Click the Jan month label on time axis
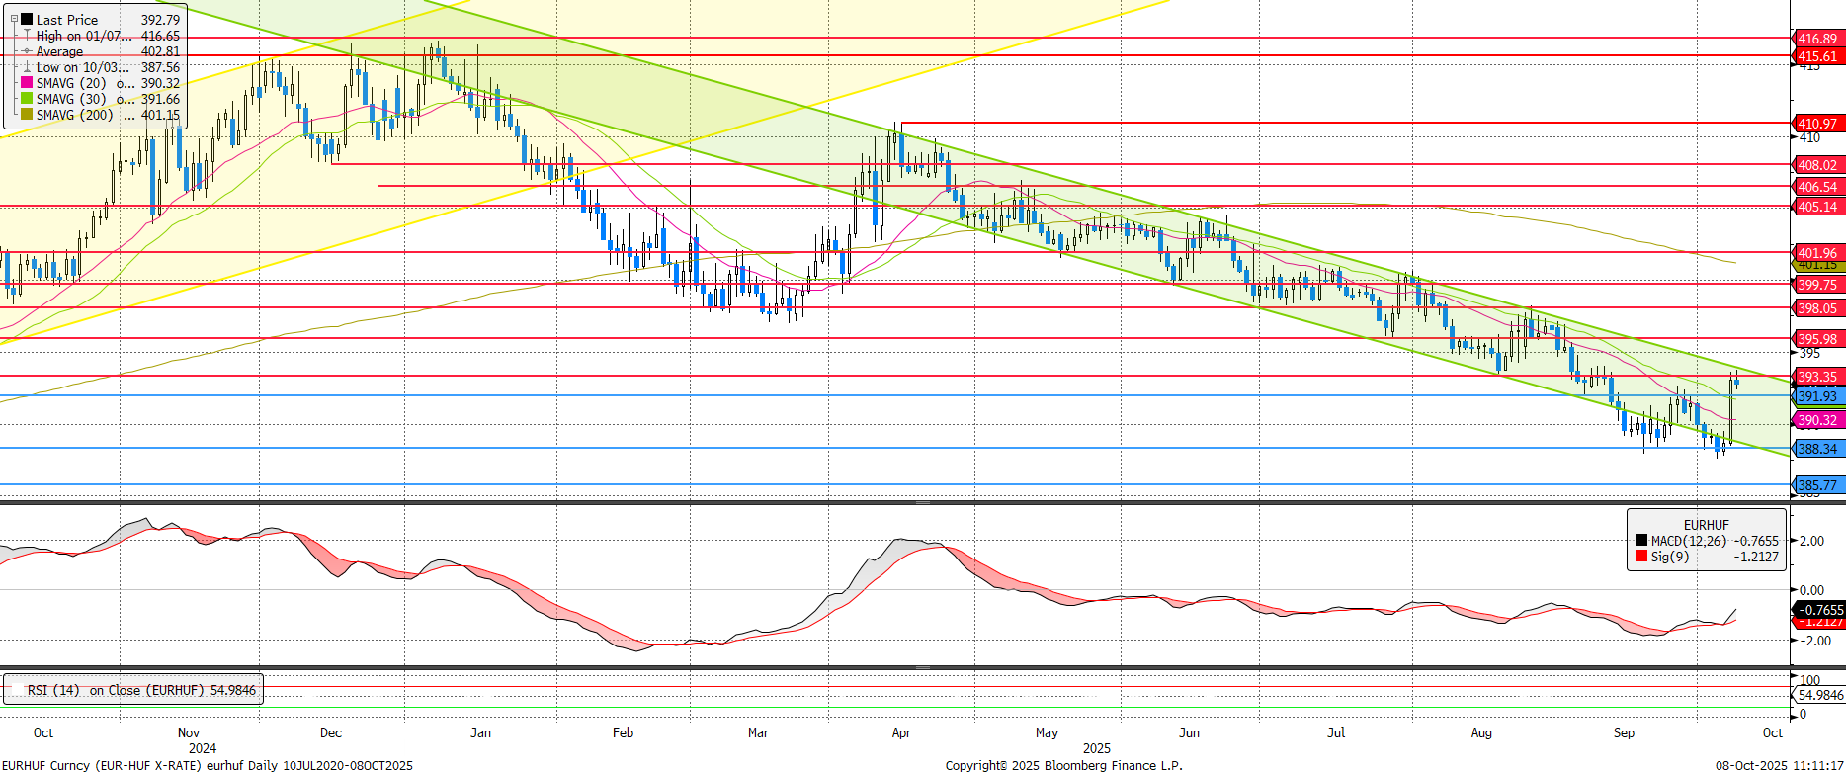Image resolution: width=1846 pixels, height=774 pixels. [x=480, y=732]
